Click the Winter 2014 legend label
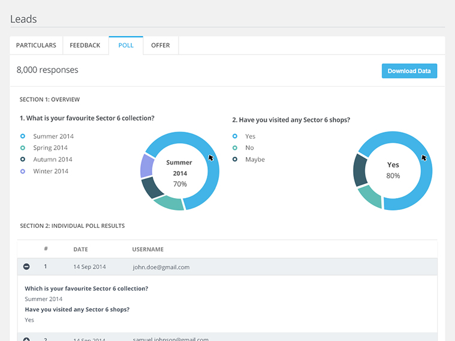The image size is (455, 341). [x=51, y=171]
